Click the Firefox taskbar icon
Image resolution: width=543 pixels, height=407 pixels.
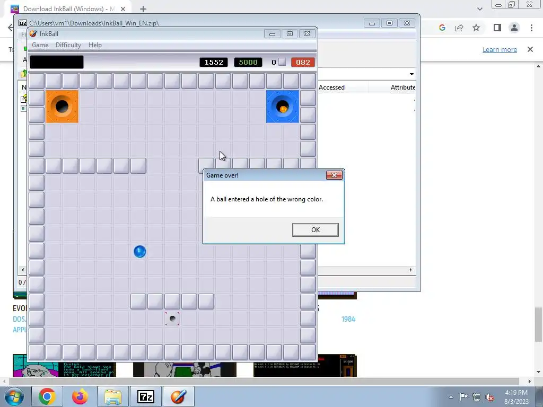[80, 396]
